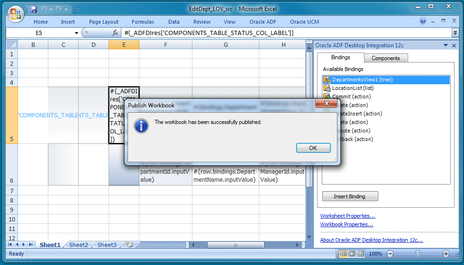Switch to the Components tab

(x=386, y=58)
